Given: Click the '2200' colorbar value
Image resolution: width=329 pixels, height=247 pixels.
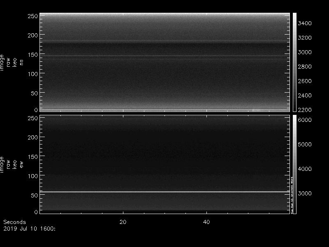Looking at the screenshot, I should point(305,110).
